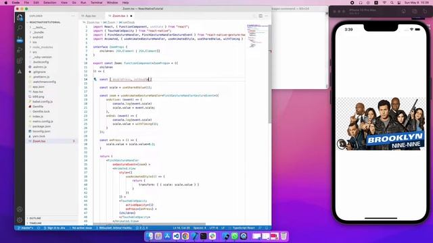Open editor more actions ellipsis
Image resolution: width=433 pixels, height=243 pixels.
coord(266,16)
